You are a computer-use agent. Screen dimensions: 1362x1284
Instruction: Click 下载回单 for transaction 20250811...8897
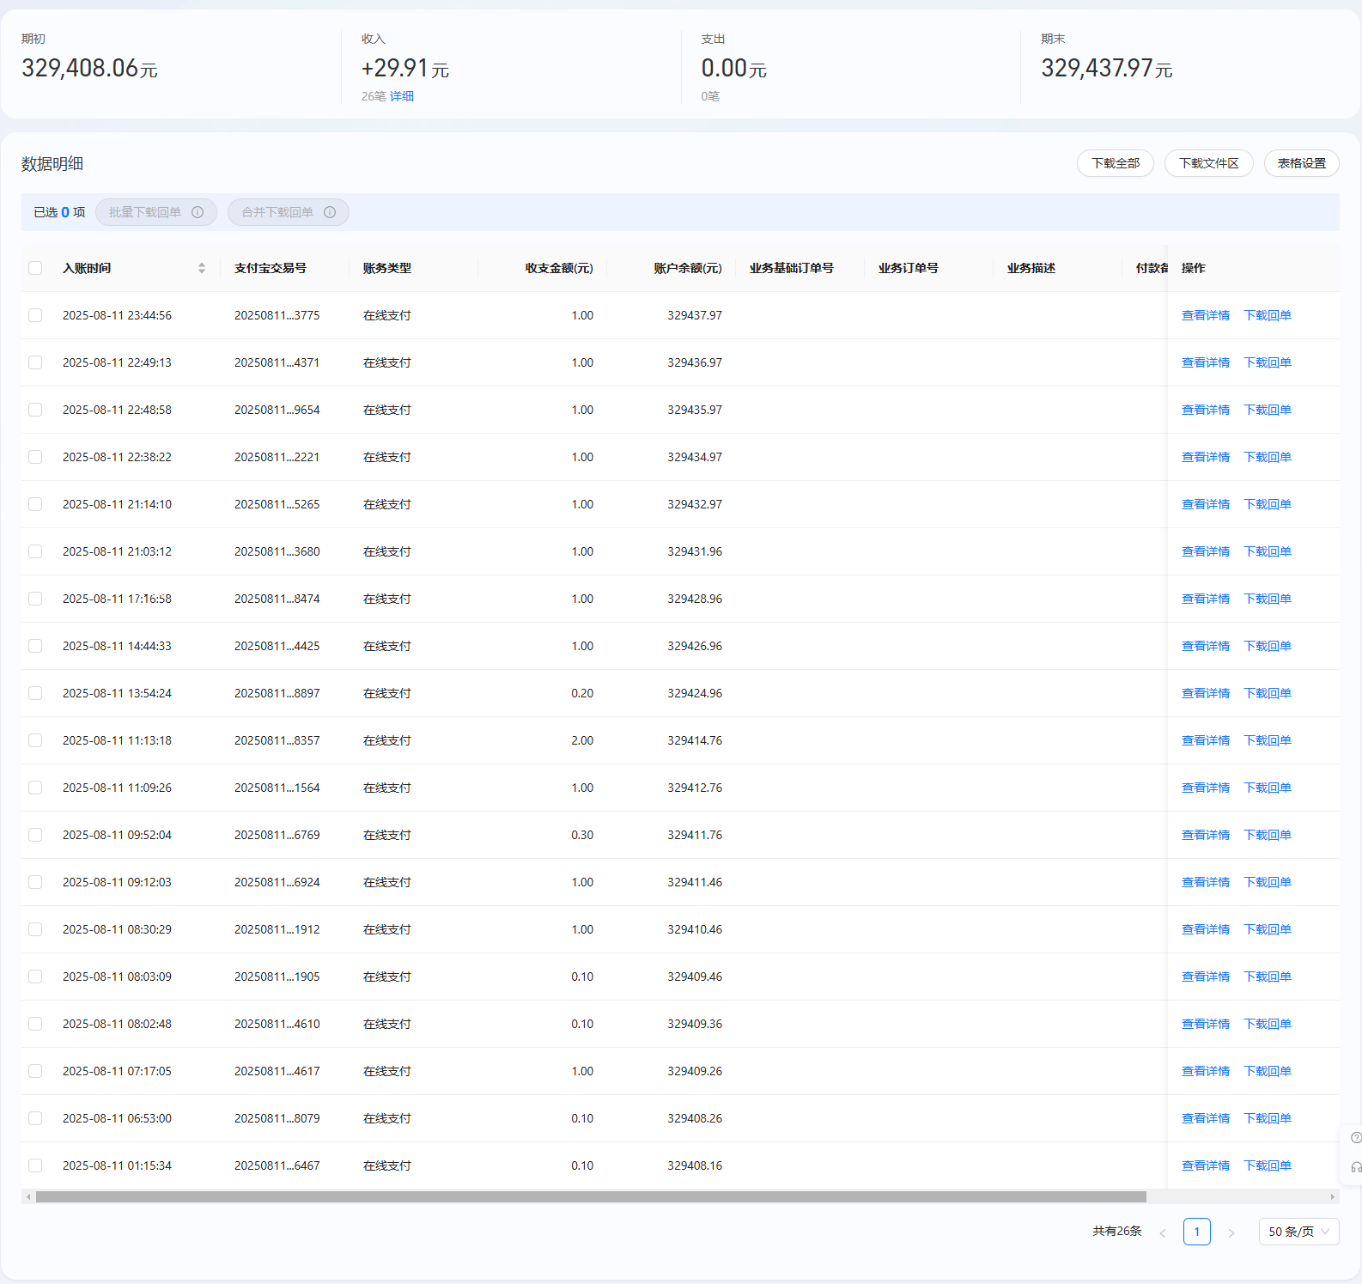[x=1268, y=693]
